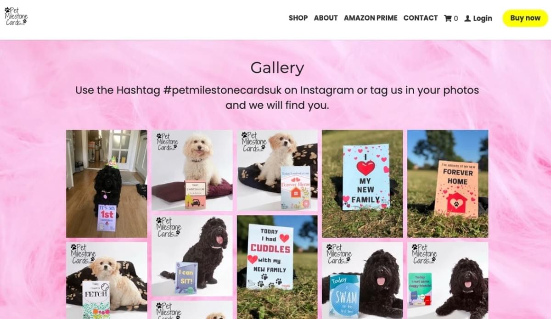View the orange Forever Home card photo
The height and width of the screenshot is (319, 551).
(x=448, y=184)
